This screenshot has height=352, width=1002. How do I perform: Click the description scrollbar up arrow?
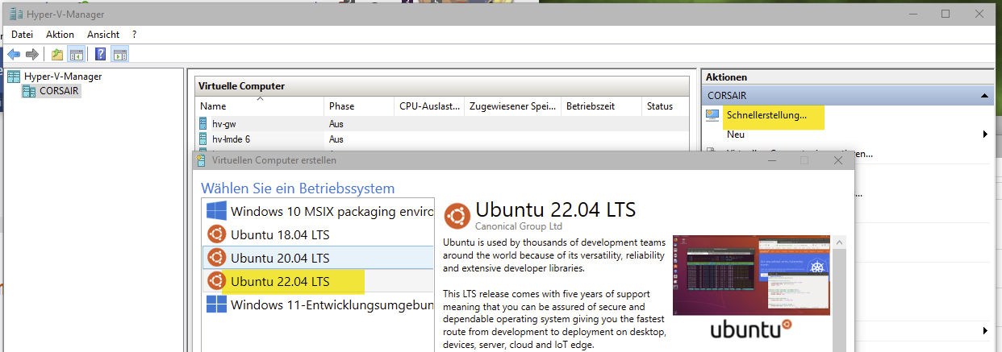point(839,242)
